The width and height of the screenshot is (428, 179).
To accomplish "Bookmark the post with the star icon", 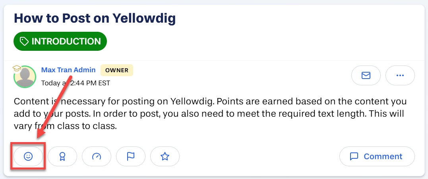I will (165, 156).
